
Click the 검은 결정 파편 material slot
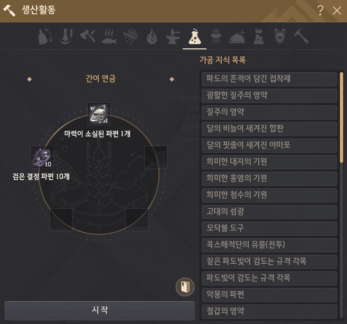pyautogui.click(x=42, y=157)
